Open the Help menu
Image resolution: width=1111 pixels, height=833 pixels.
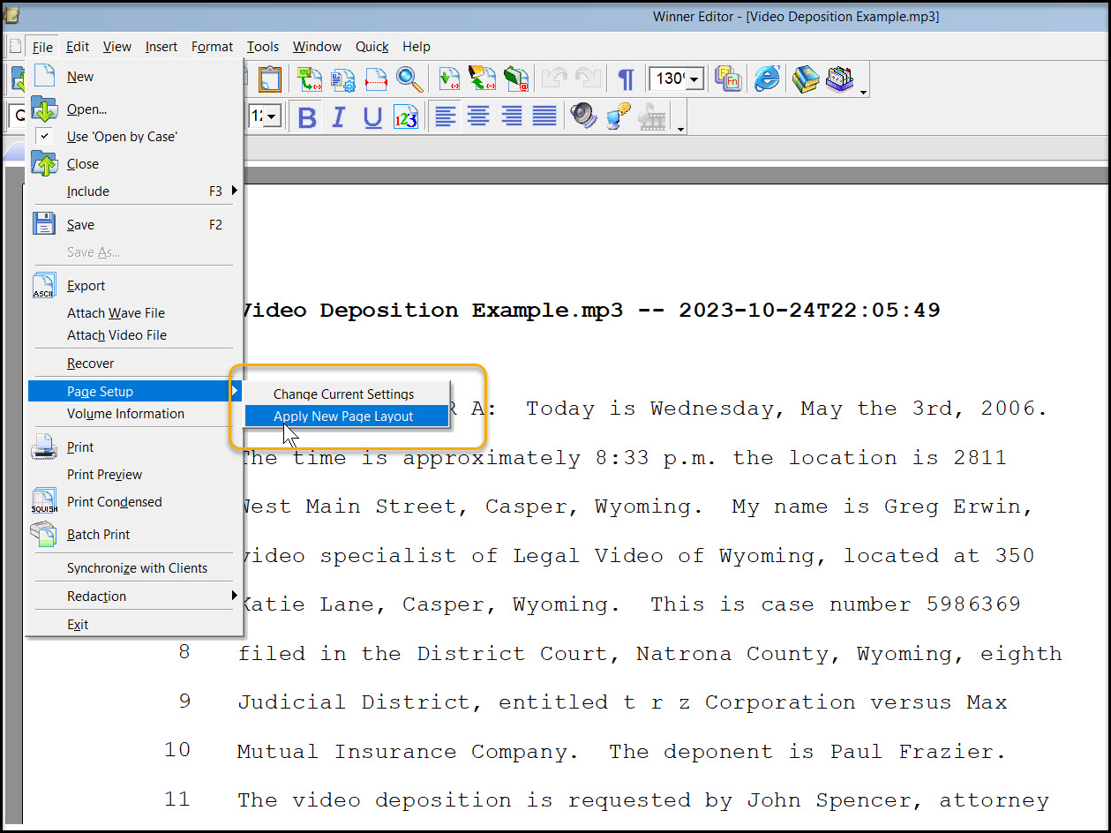click(x=417, y=47)
